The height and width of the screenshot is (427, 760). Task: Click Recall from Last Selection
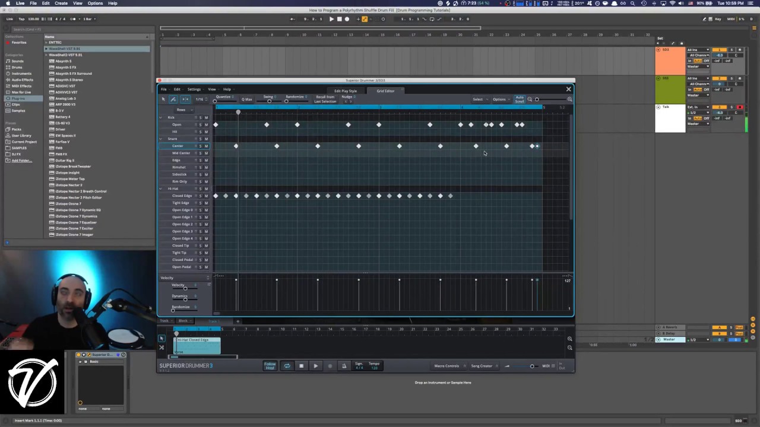coord(325,99)
